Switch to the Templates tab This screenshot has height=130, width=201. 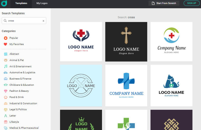[x=21, y=3]
